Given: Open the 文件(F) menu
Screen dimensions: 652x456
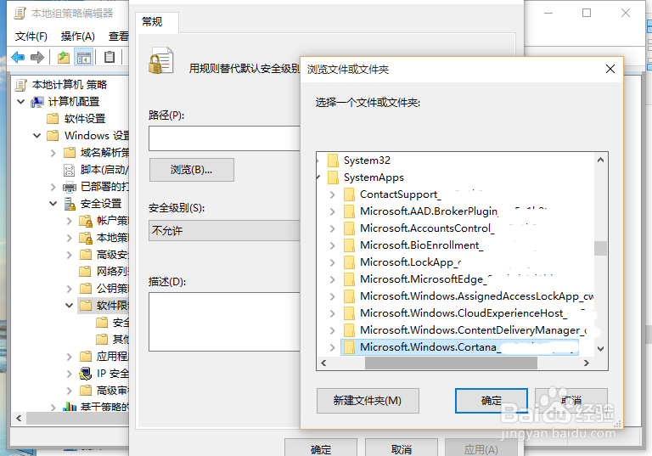Looking at the screenshot, I should coord(31,37).
